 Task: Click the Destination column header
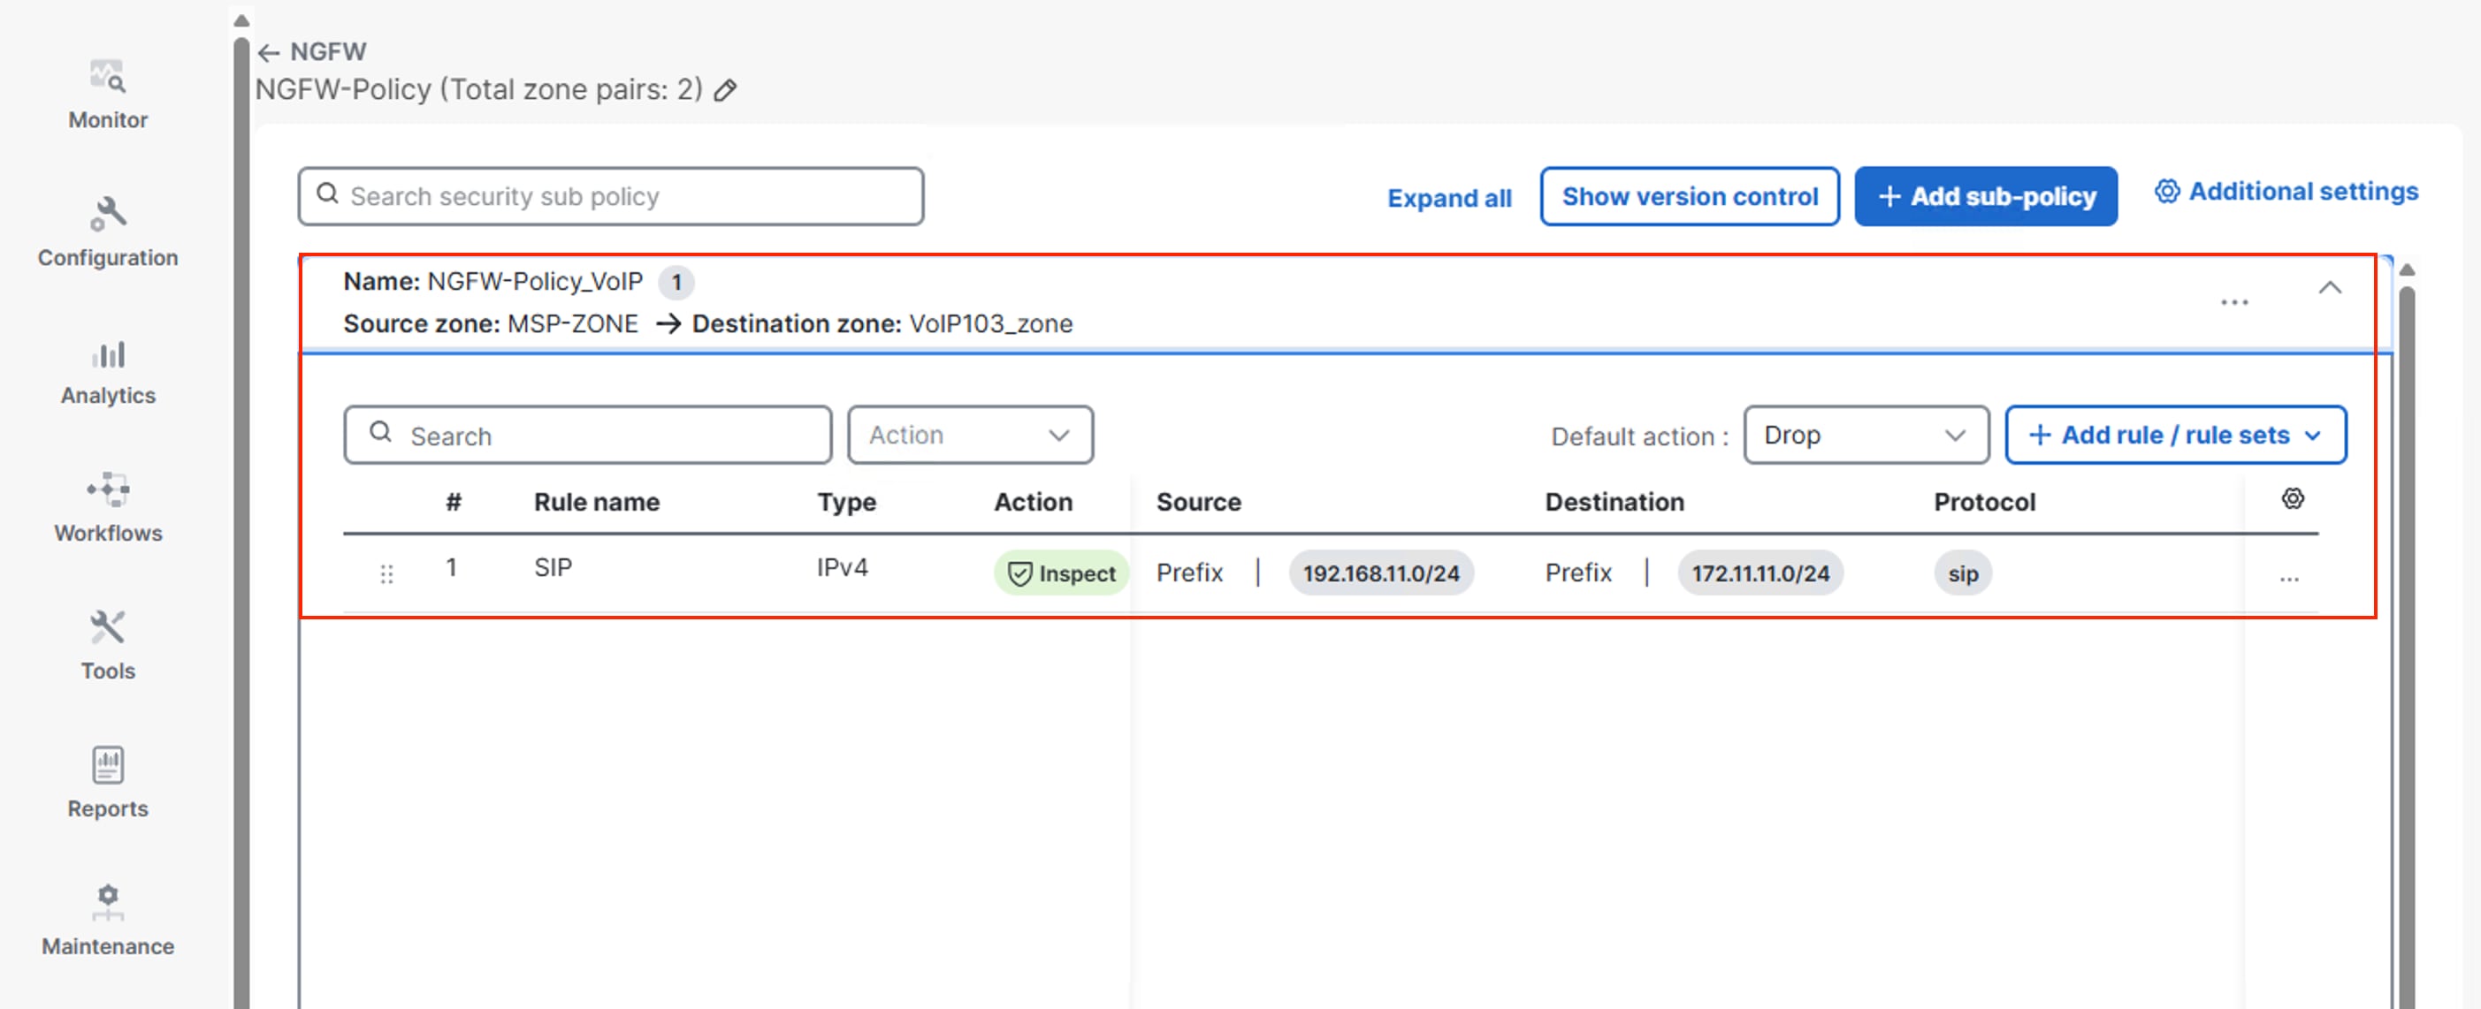point(1615,503)
